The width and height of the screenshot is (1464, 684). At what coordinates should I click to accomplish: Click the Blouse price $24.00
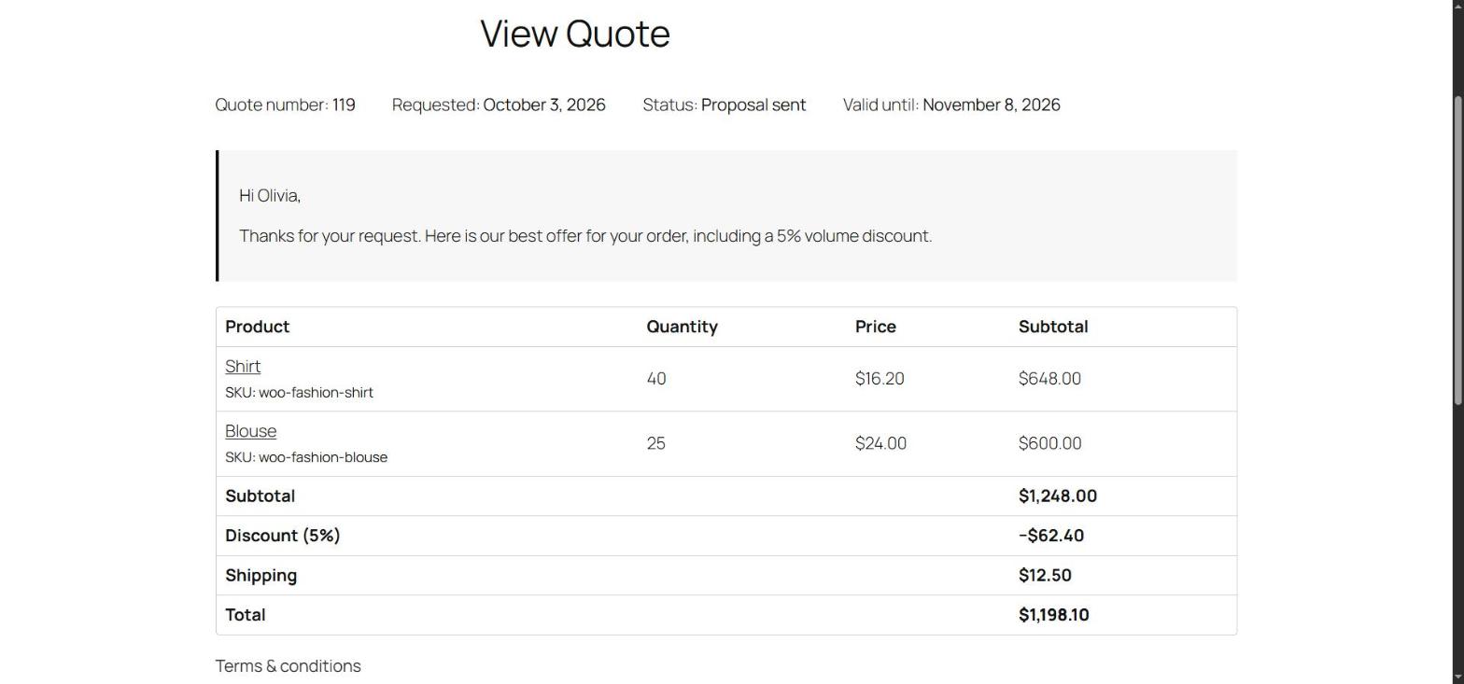click(x=880, y=443)
